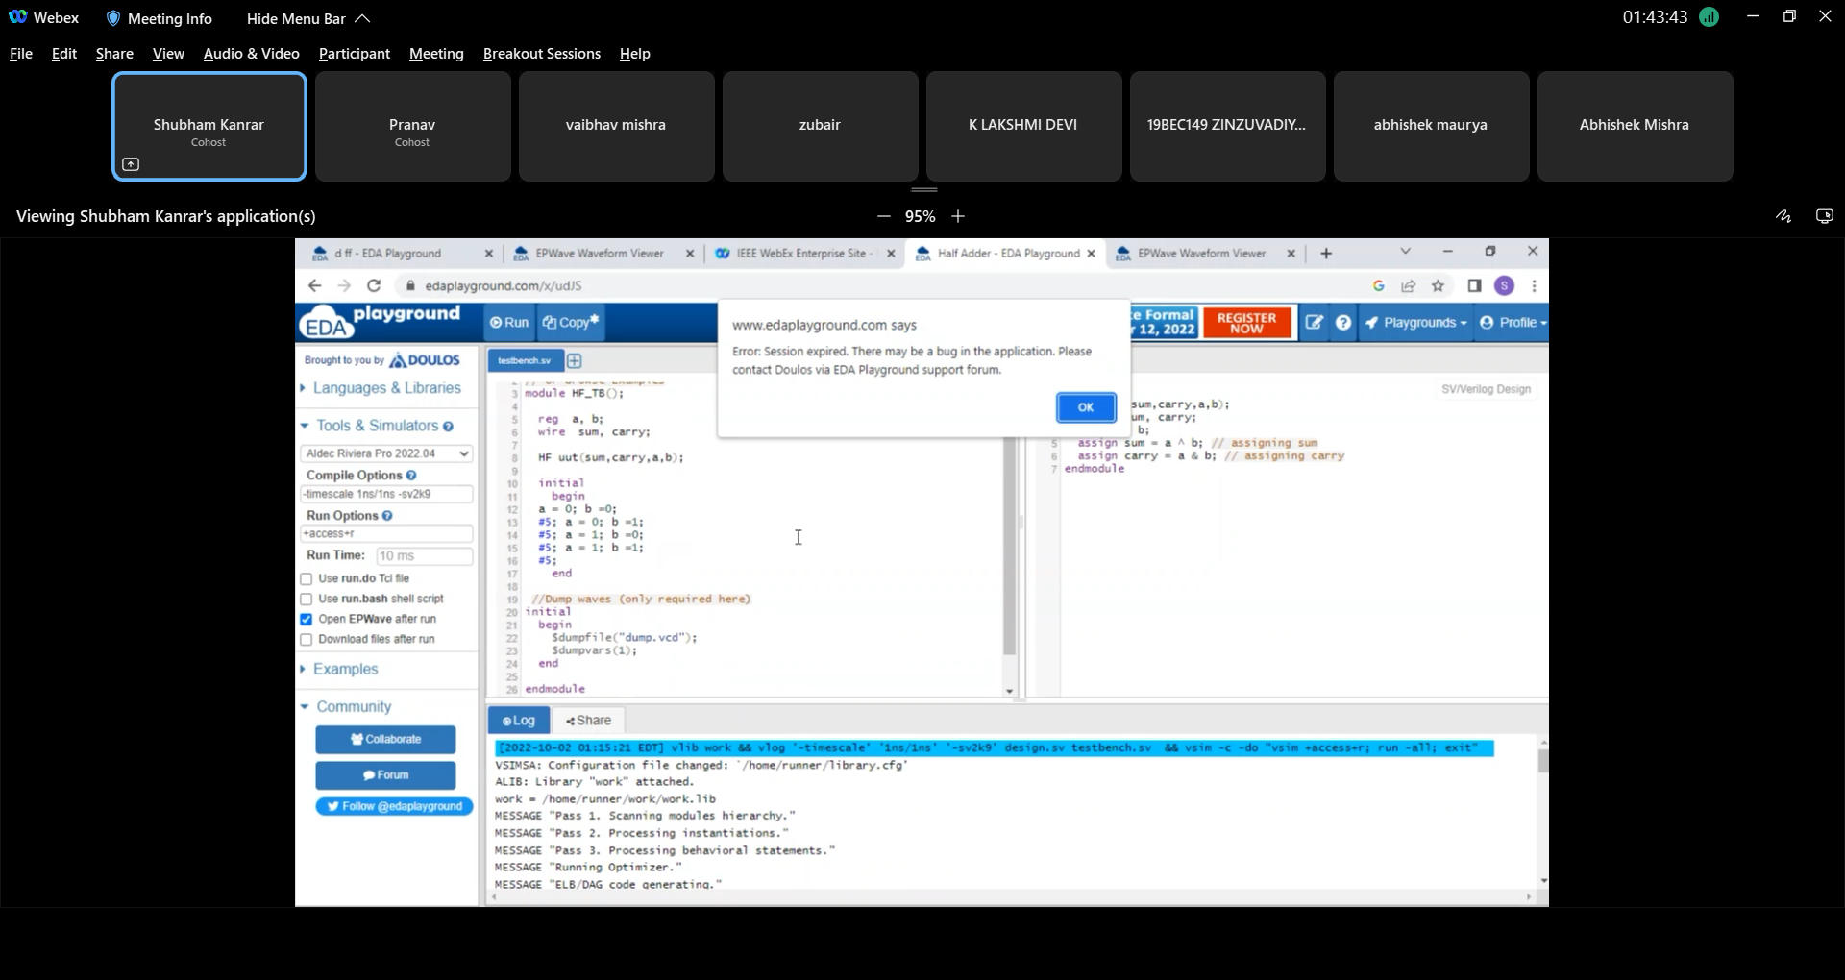Viewport: 1845px width, 980px height.
Task: Click the Webex logo icon
Action: pyautogui.click(x=17, y=17)
